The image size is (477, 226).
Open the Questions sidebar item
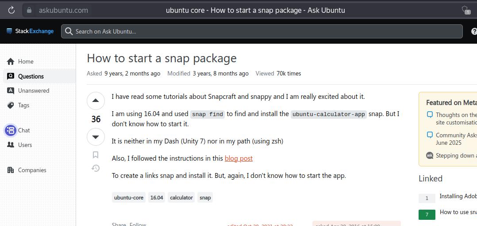[31, 76]
